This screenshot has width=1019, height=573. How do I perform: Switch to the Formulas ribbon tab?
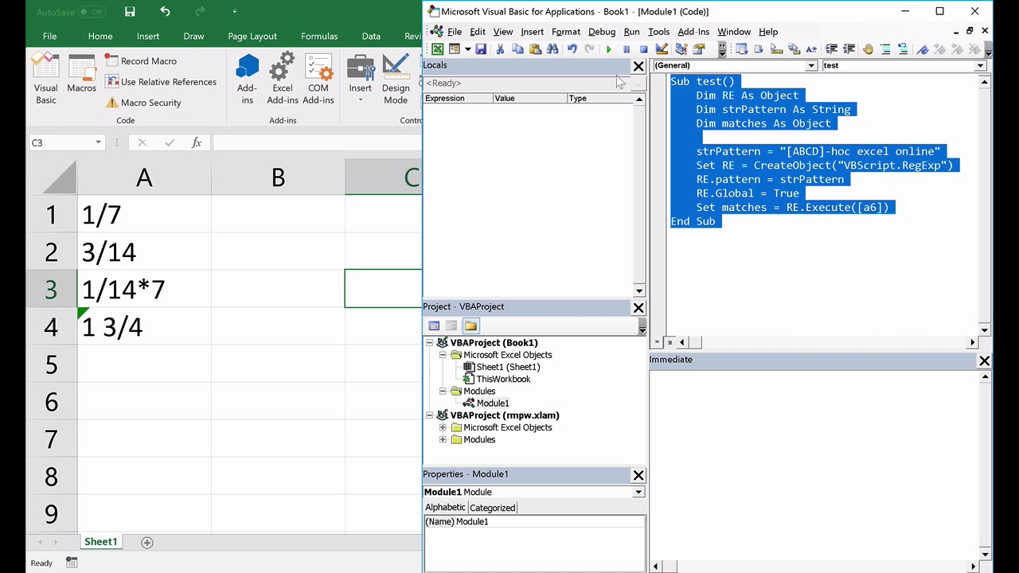319,36
